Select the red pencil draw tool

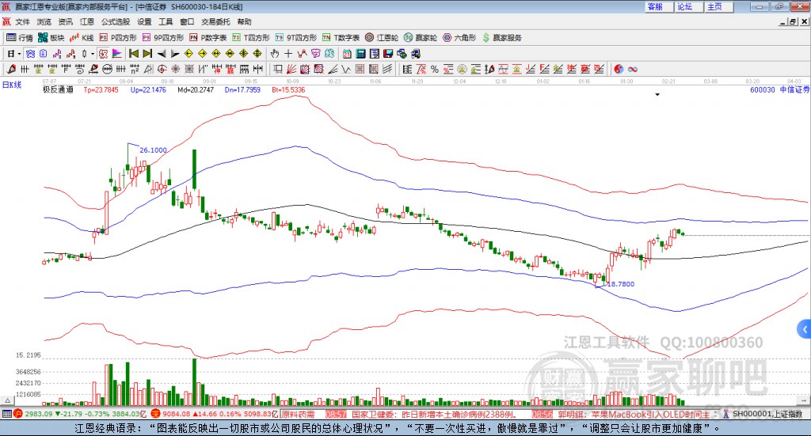coord(11,69)
